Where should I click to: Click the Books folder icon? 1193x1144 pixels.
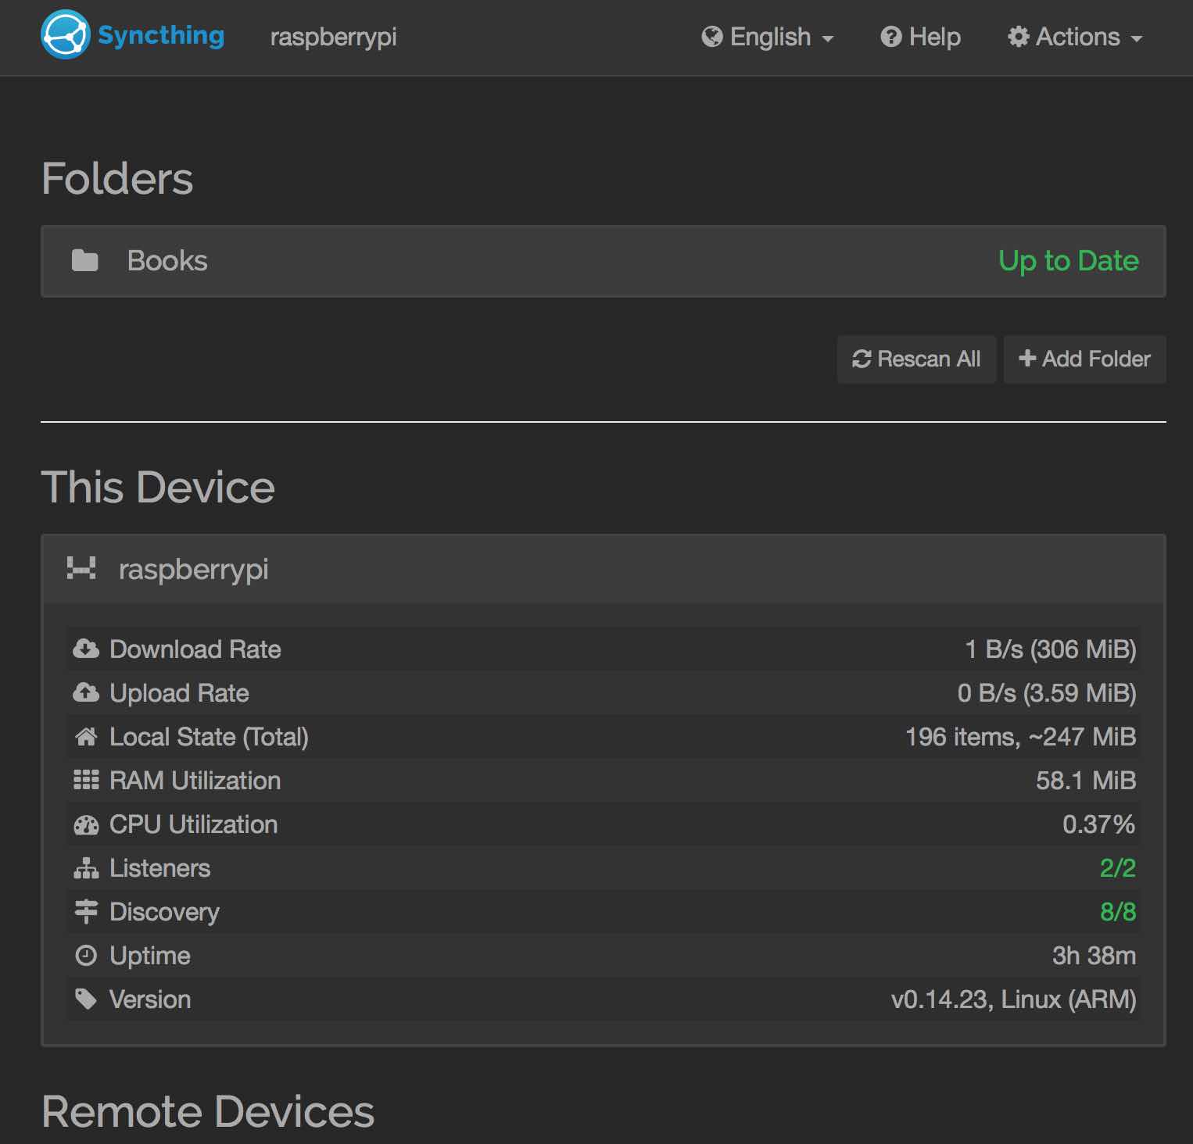[x=84, y=260]
